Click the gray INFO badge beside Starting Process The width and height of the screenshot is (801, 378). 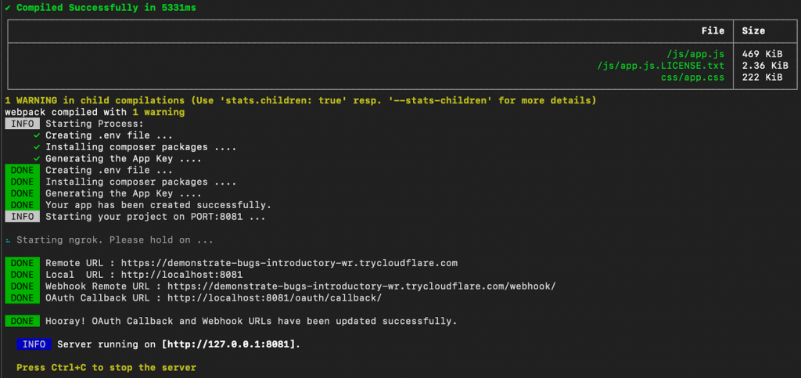coord(22,124)
